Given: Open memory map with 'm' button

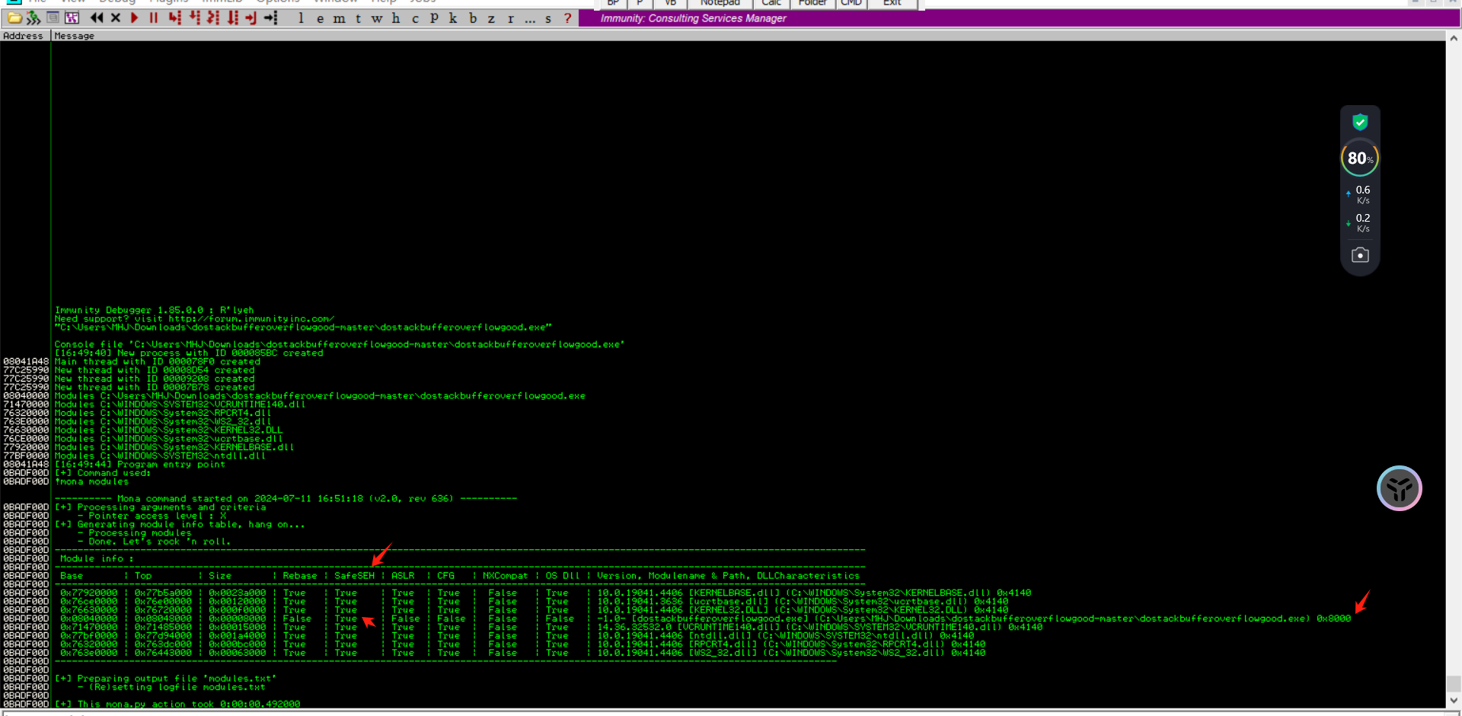Looking at the screenshot, I should [339, 18].
